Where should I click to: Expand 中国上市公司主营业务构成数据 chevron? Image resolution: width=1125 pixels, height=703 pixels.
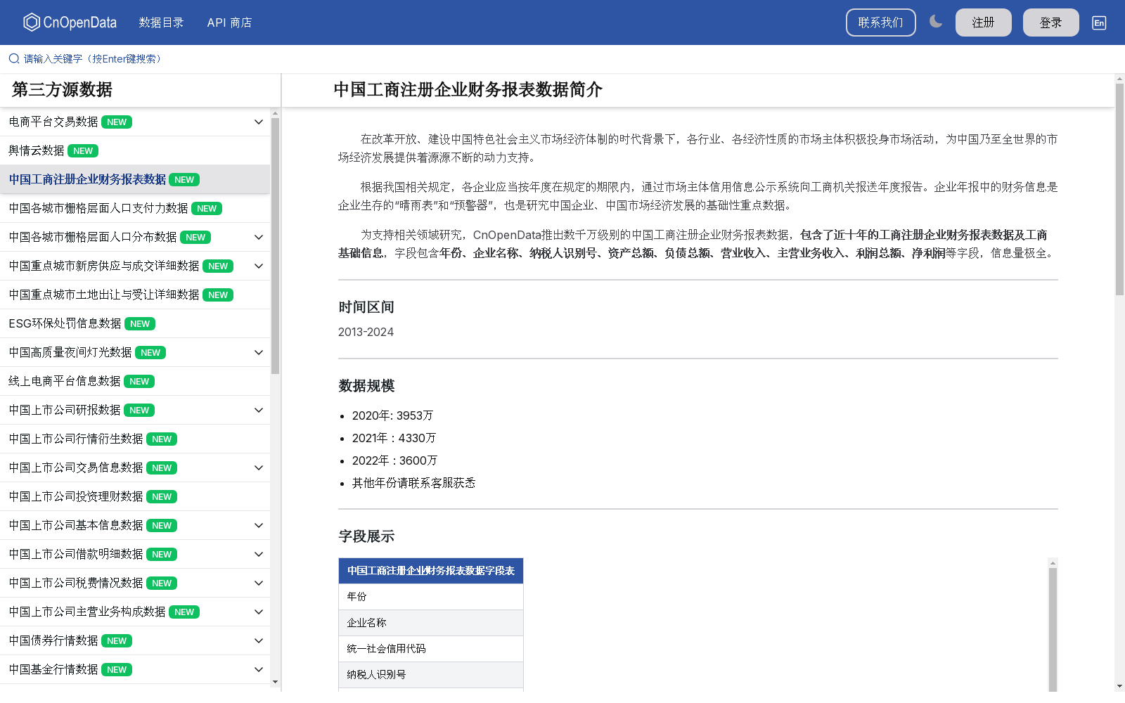point(259,612)
